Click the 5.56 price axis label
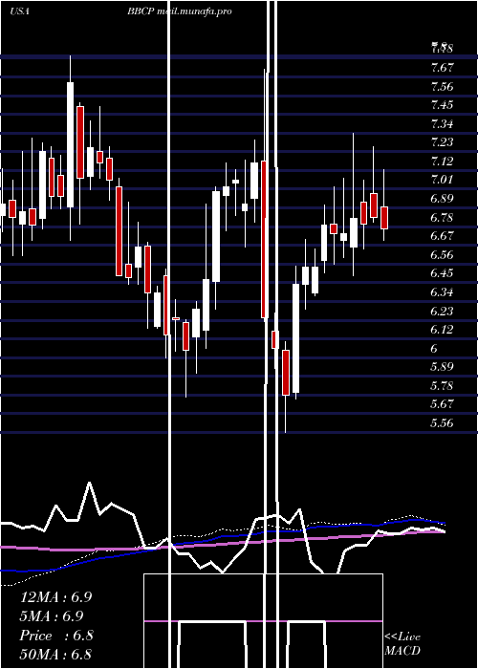The height and width of the screenshot is (669, 478). coord(442,423)
